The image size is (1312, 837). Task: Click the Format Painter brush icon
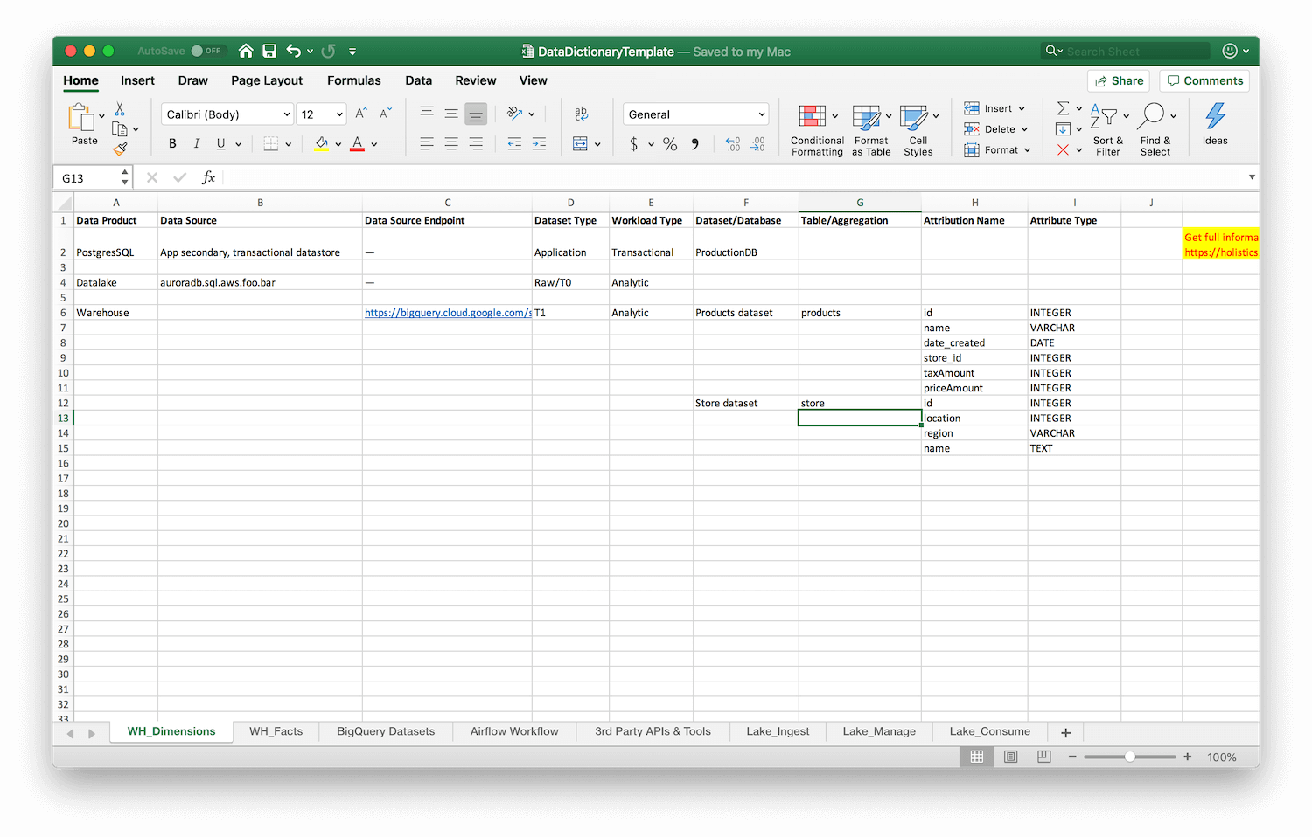(120, 149)
